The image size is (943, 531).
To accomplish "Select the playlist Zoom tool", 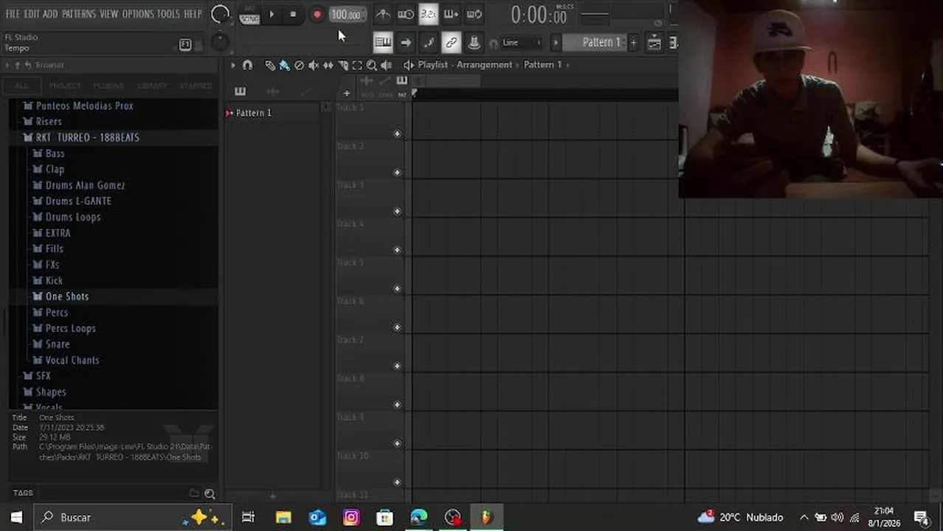I will pos(372,65).
